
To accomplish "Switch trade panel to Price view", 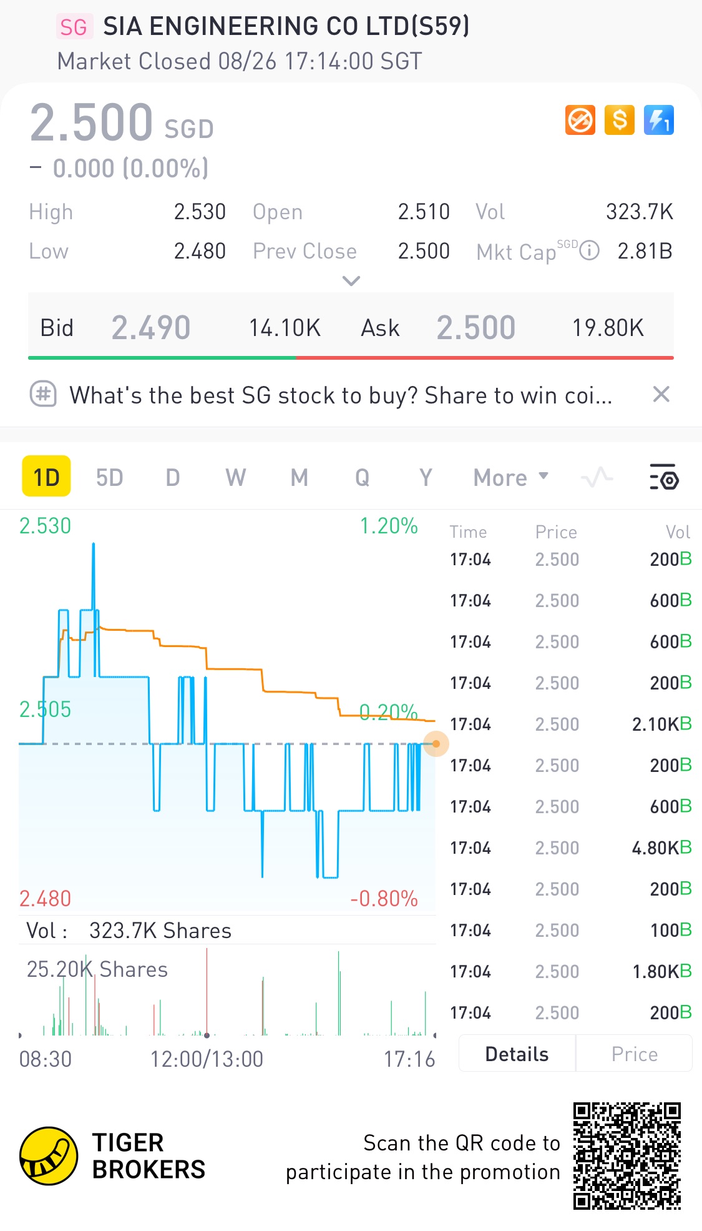I will (634, 1054).
